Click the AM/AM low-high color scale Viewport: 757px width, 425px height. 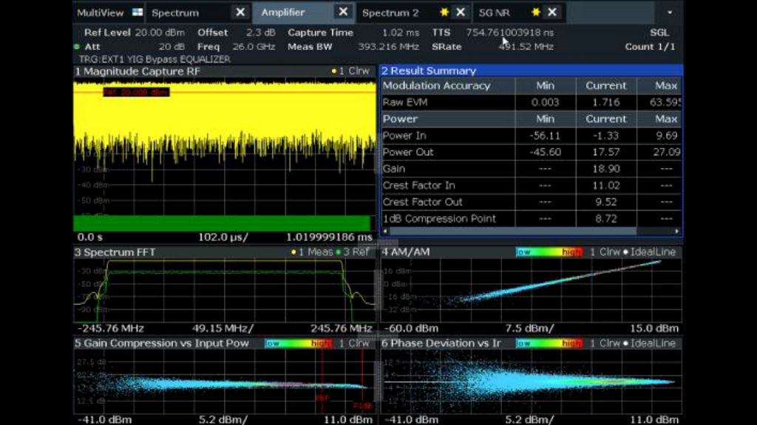(x=549, y=252)
